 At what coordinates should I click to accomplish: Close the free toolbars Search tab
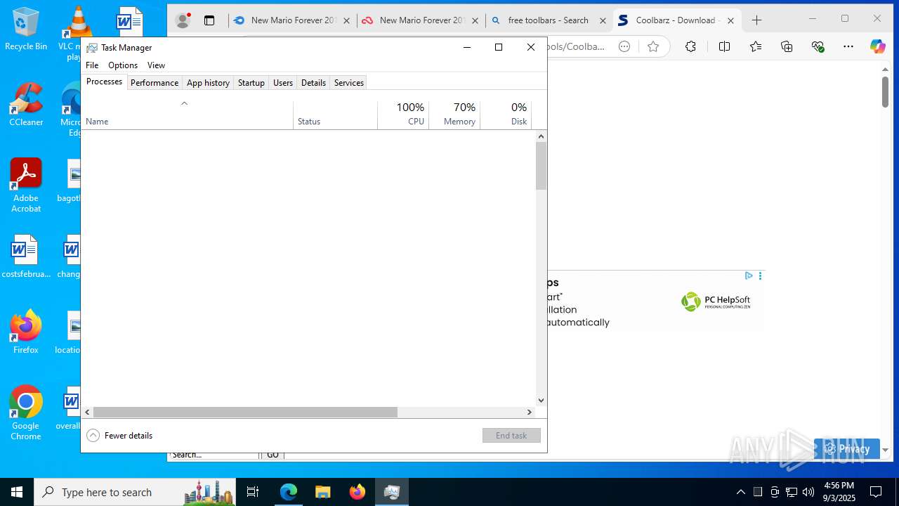(x=603, y=21)
